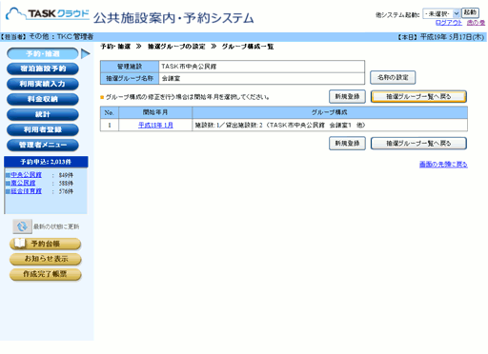
Task: Click the 担当者 その他：TKC管理者 text
Action: pyautogui.click(x=47, y=37)
